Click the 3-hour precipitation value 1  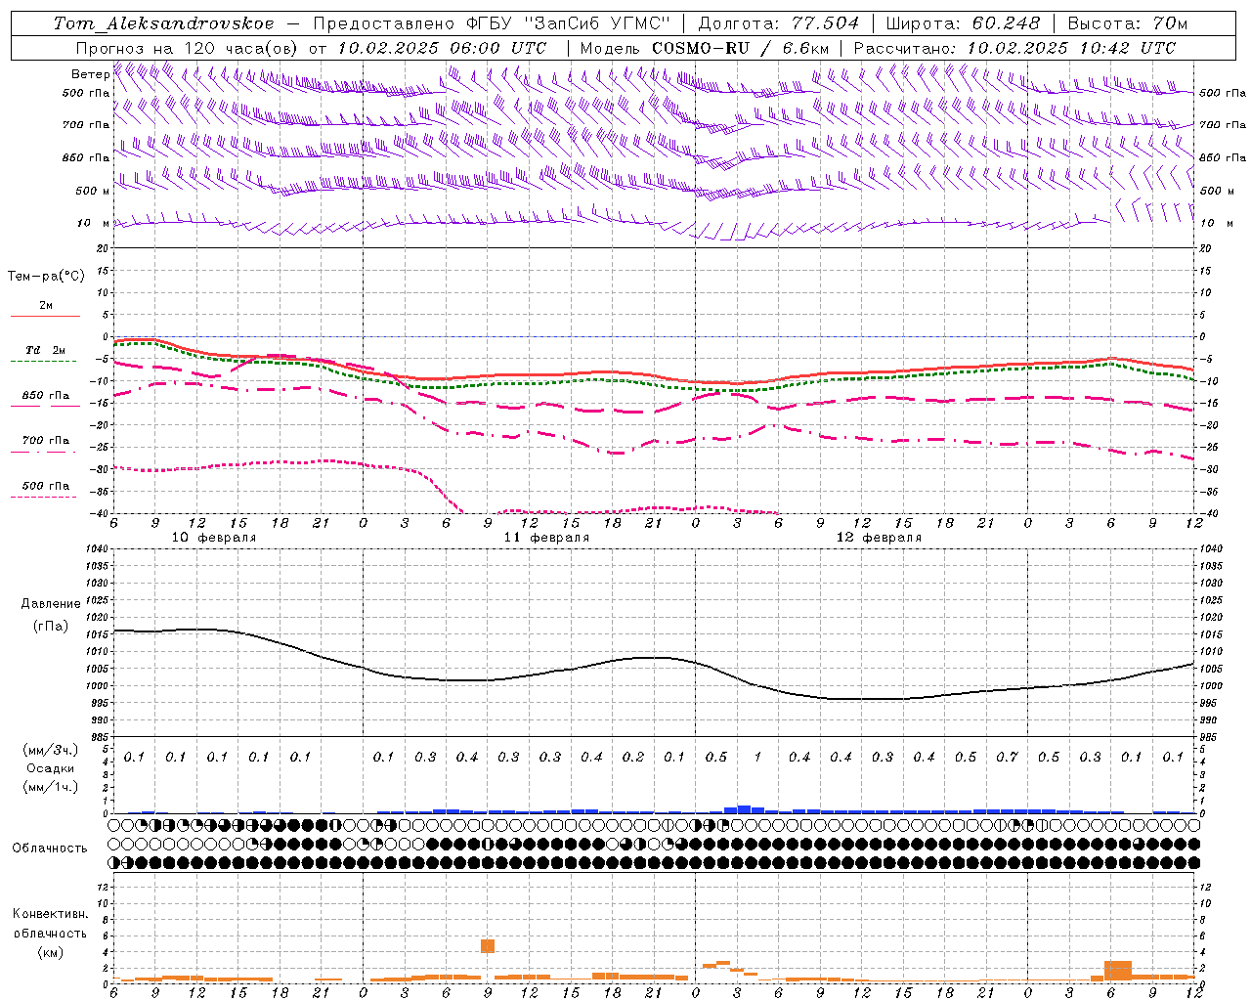pyautogui.click(x=757, y=757)
